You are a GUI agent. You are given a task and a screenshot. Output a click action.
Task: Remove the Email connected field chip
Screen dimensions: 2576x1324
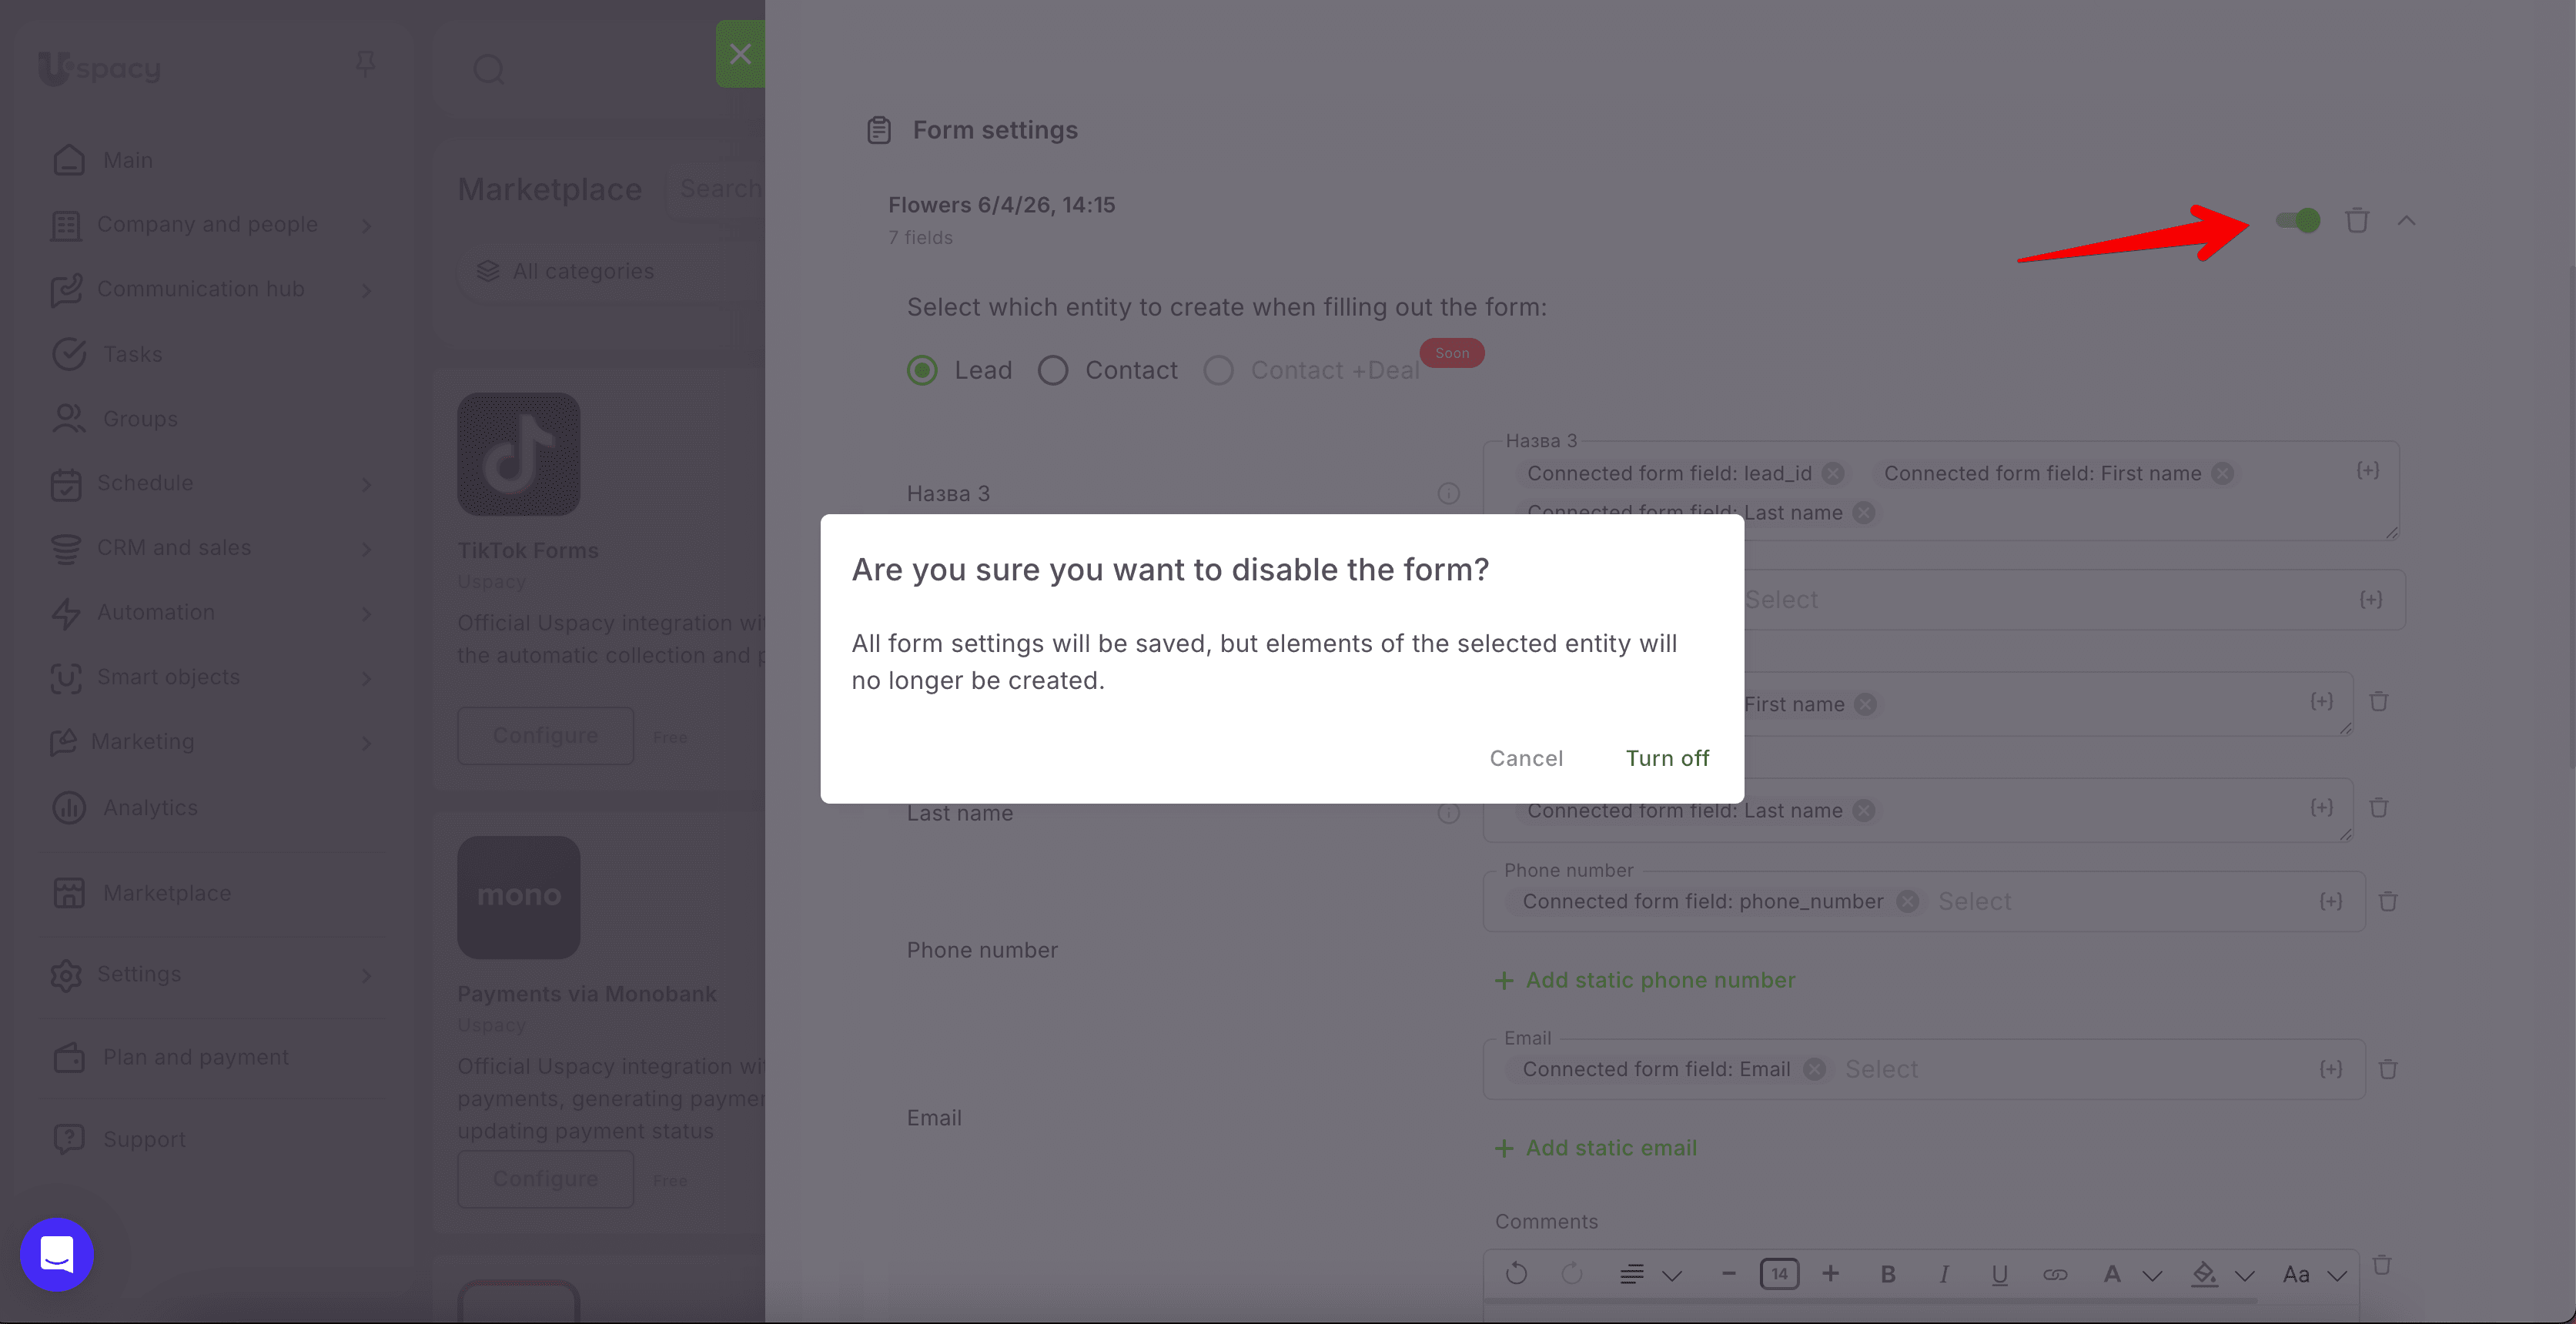(1814, 1069)
